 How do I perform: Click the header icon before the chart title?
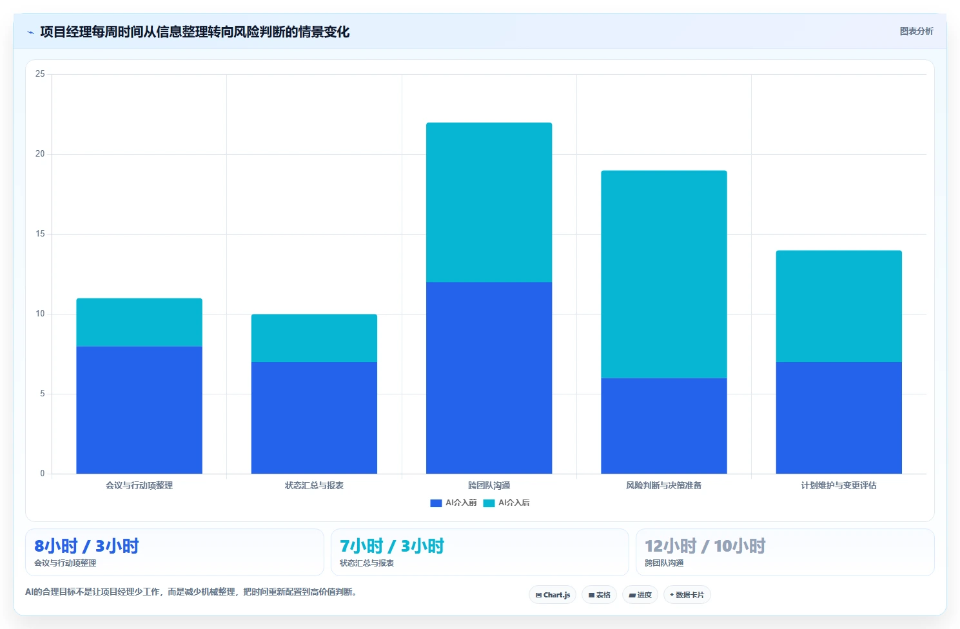coord(30,32)
